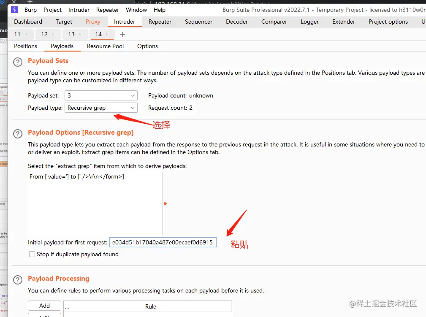The image size is (426, 317).
Task: Open Payload Processing help question mark icon
Action: [18, 280]
